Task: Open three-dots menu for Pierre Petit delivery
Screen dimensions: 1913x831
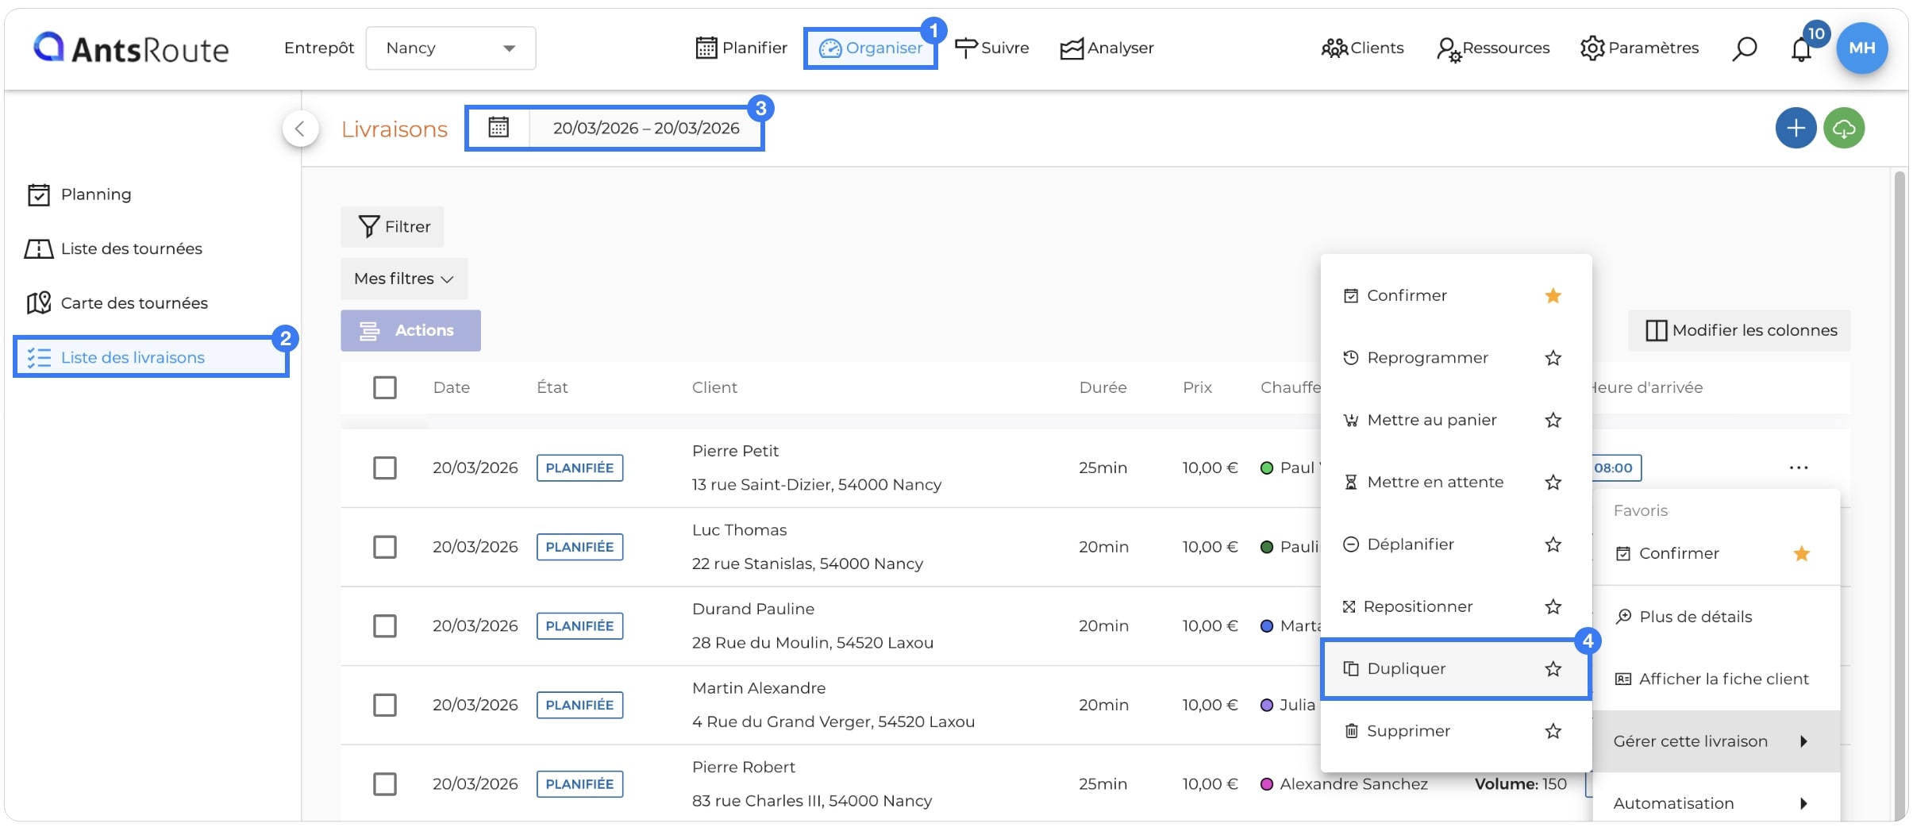Action: pos(1798,467)
